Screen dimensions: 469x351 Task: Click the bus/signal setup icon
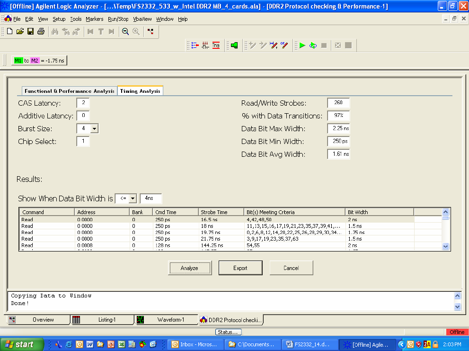pos(195,45)
